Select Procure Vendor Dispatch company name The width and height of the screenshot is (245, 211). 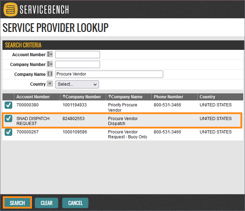click(x=123, y=121)
